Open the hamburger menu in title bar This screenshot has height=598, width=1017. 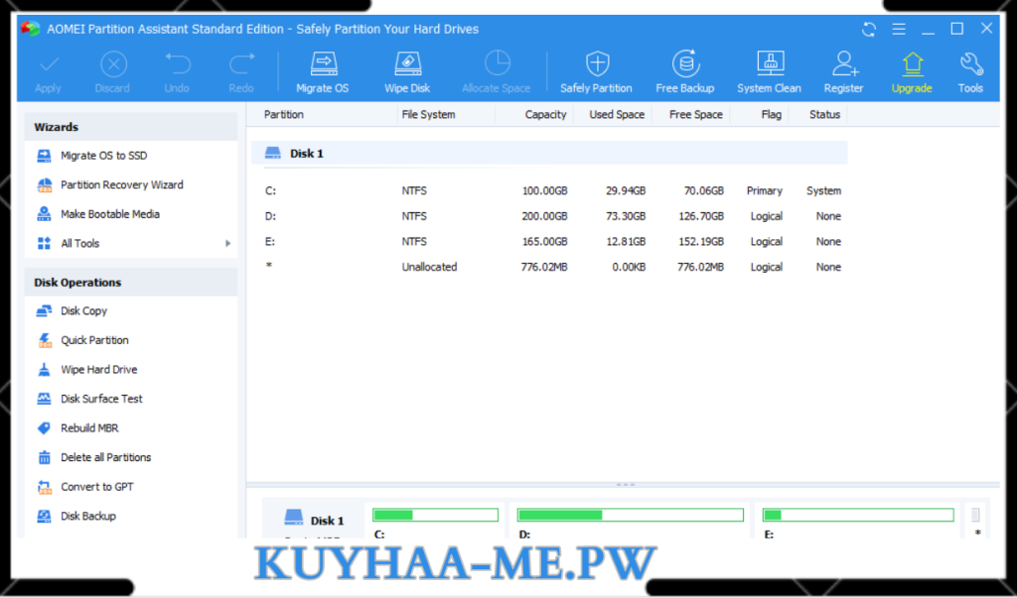coord(899,29)
